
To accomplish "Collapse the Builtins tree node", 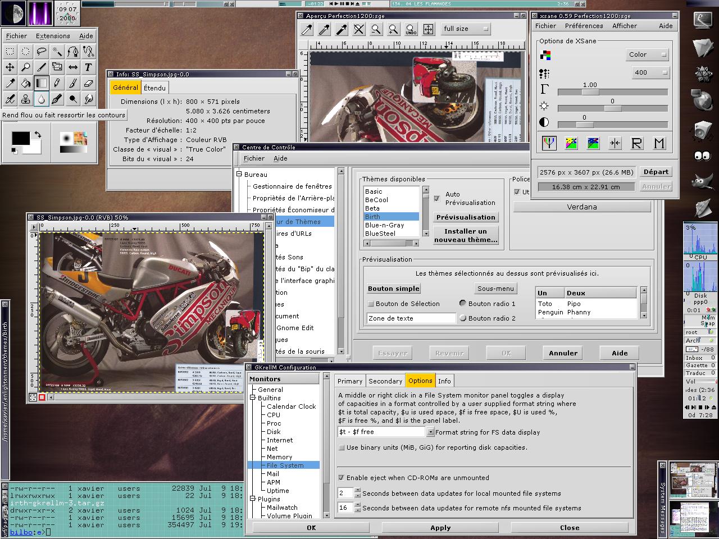I will (x=253, y=398).
